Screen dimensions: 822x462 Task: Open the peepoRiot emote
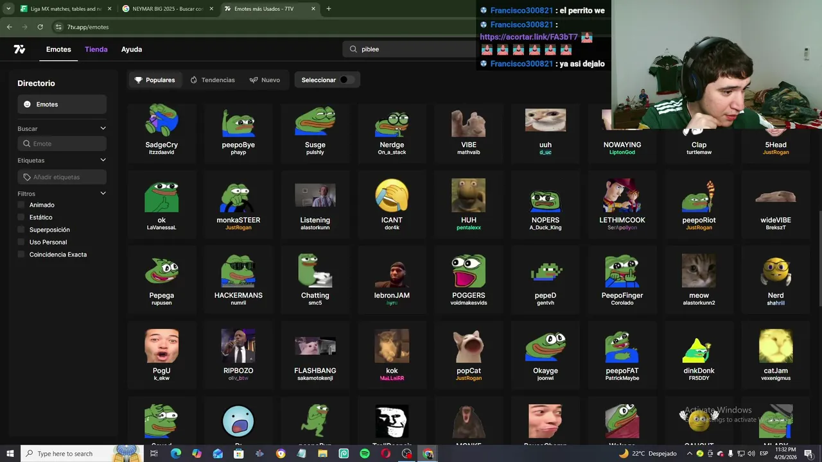[x=699, y=205]
